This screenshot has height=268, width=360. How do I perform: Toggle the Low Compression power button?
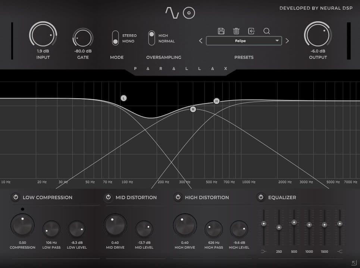click(16, 197)
